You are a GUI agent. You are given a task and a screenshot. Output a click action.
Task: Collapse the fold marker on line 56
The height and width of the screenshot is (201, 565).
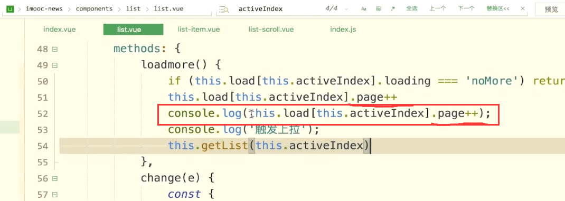pyautogui.click(x=55, y=178)
